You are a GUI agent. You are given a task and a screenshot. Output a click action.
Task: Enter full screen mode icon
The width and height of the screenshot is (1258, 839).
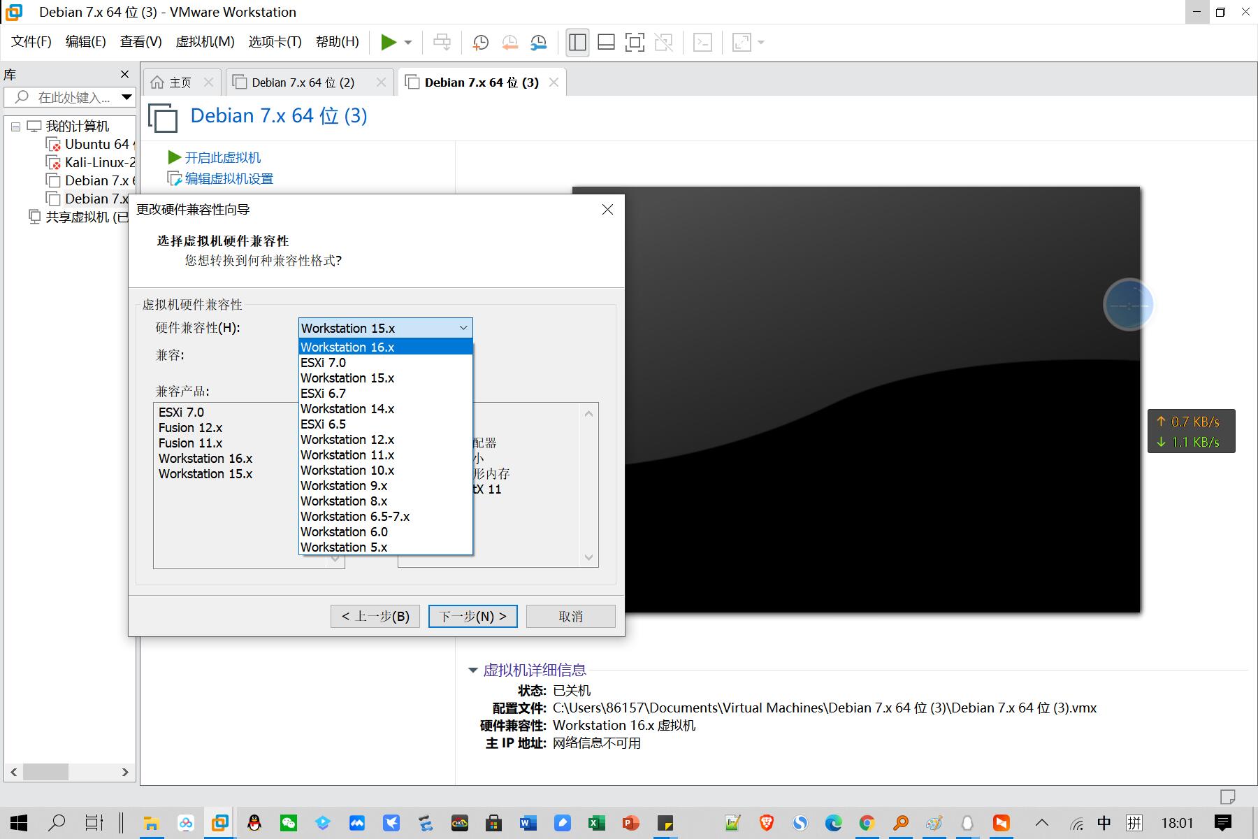(x=635, y=43)
